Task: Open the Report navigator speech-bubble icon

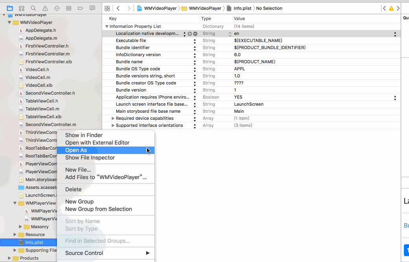Action: (92, 8)
